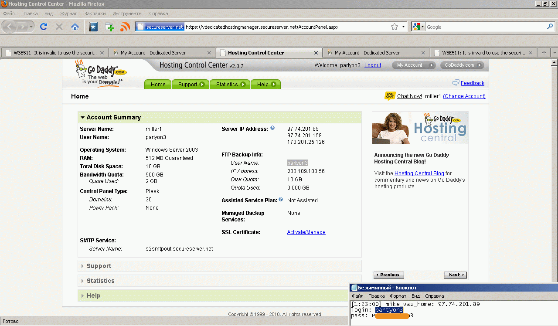Click the Notepad title bar Безымянный - Блокнот
Image resolution: width=558 pixels, height=326 pixels.
454,288
